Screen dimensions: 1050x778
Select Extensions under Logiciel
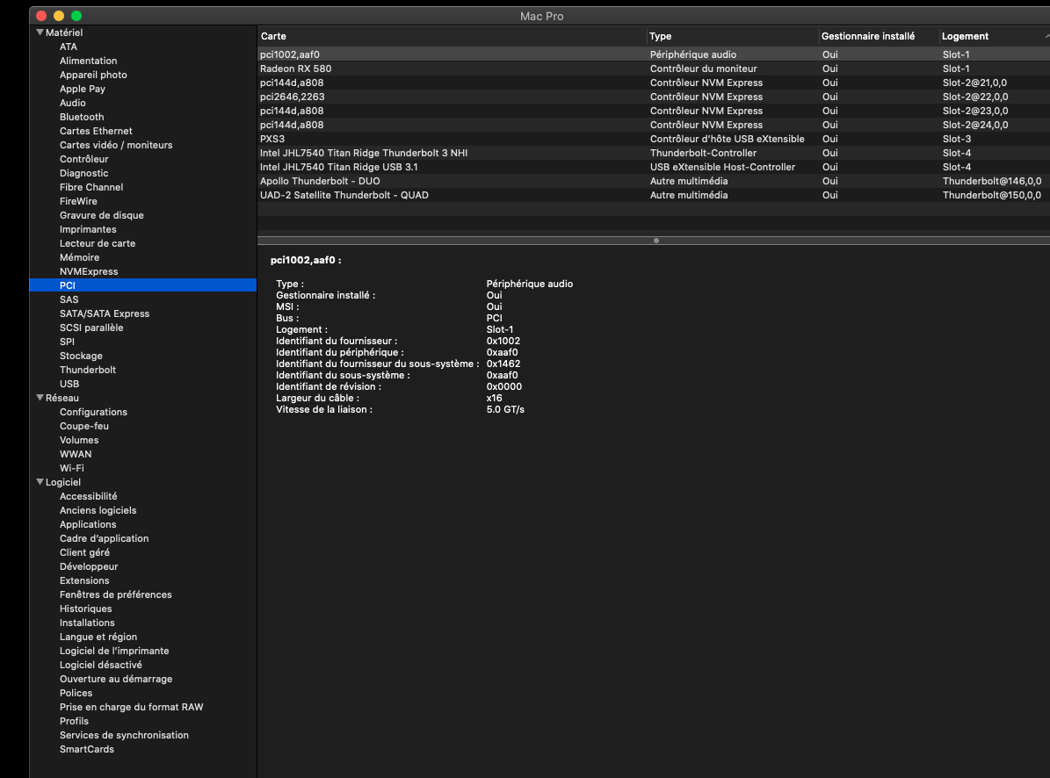(84, 580)
